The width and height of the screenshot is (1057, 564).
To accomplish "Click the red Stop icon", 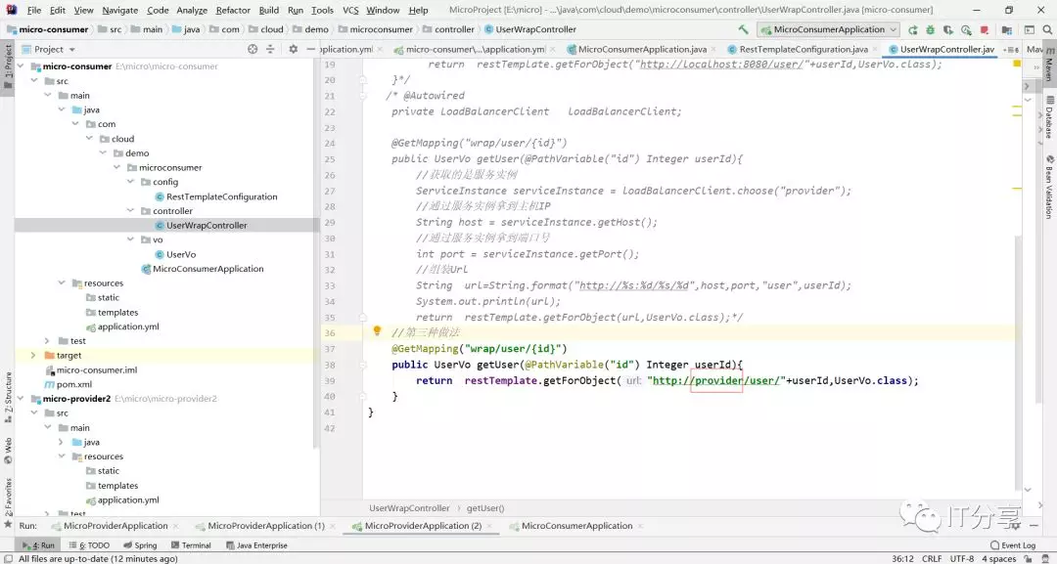I will coord(985,29).
